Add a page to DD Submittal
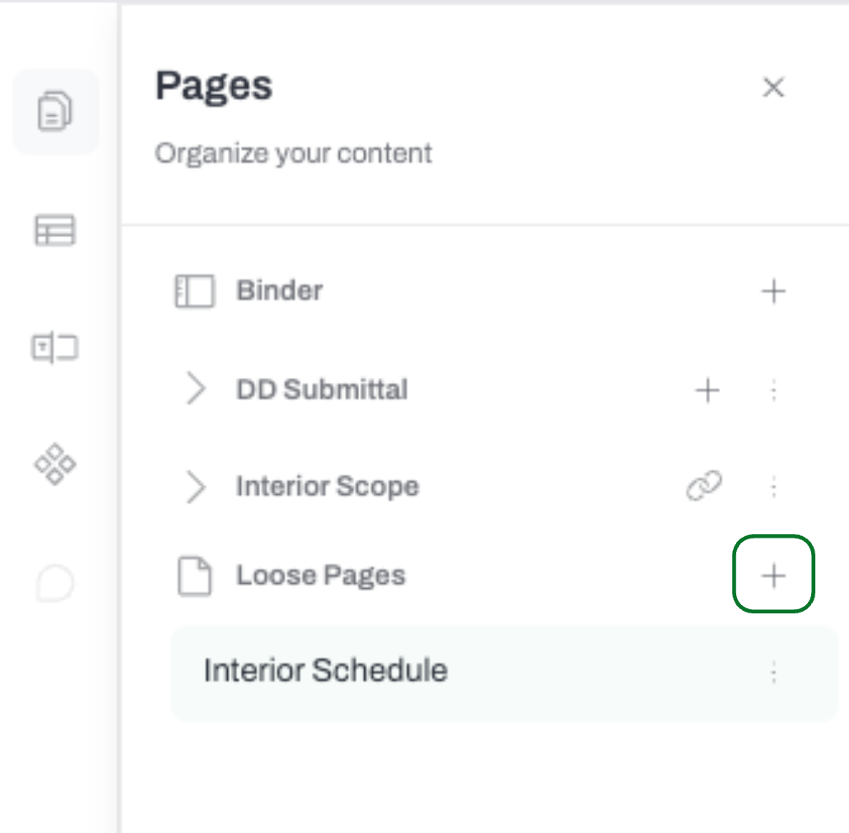Screen dimensions: 849x833 click(707, 390)
